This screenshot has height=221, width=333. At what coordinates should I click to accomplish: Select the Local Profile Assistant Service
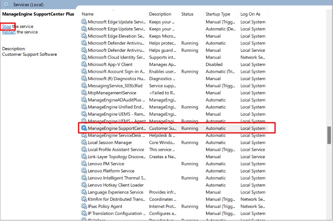[x=116, y=150]
